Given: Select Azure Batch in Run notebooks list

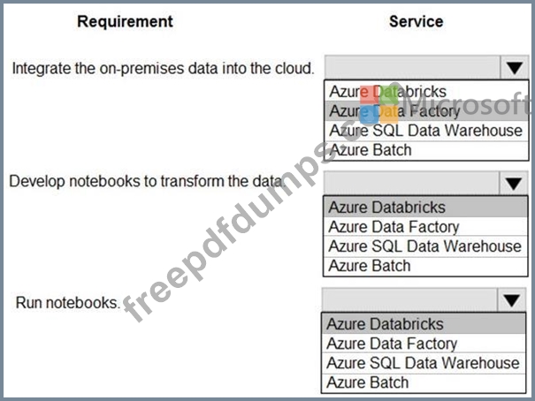Looking at the screenshot, I should 424,382.
